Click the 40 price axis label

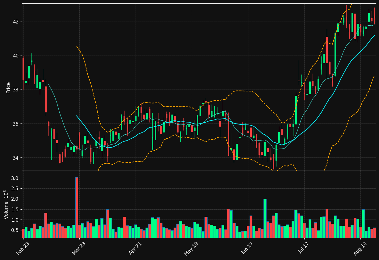pos(16,56)
